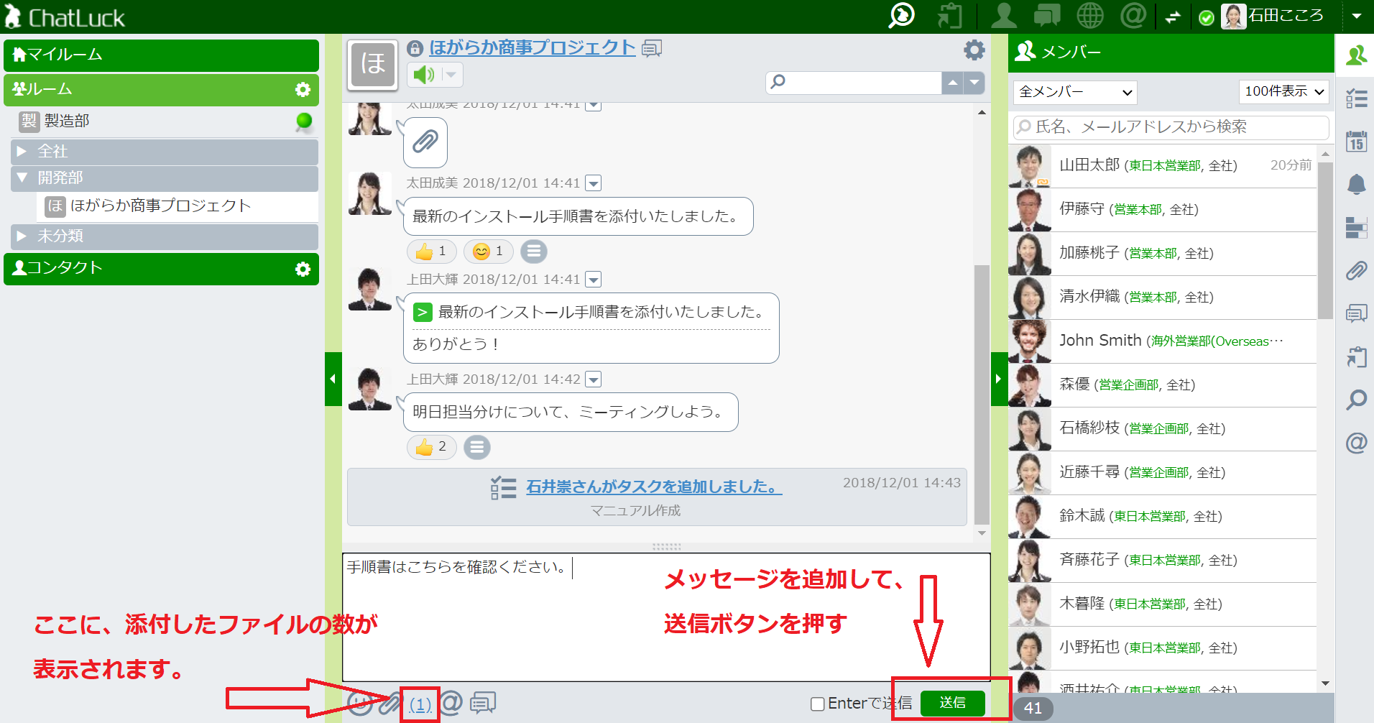This screenshot has height=723, width=1374.
Task: Open mentions @ icon in top header
Action: click(x=1133, y=15)
